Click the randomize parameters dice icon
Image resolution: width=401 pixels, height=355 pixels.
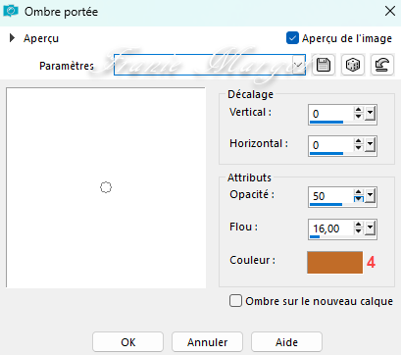pyautogui.click(x=353, y=65)
